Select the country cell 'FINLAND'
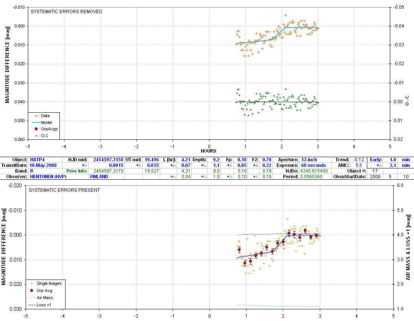The width and height of the screenshot is (414, 321). (99, 177)
